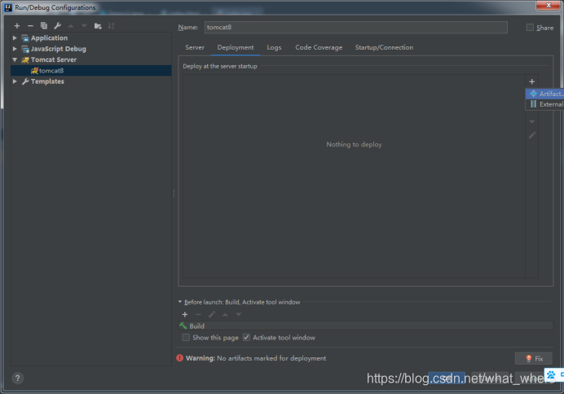The image size is (564, 394).
Task: Open the Startup/Connection tab
Action: 384,47
